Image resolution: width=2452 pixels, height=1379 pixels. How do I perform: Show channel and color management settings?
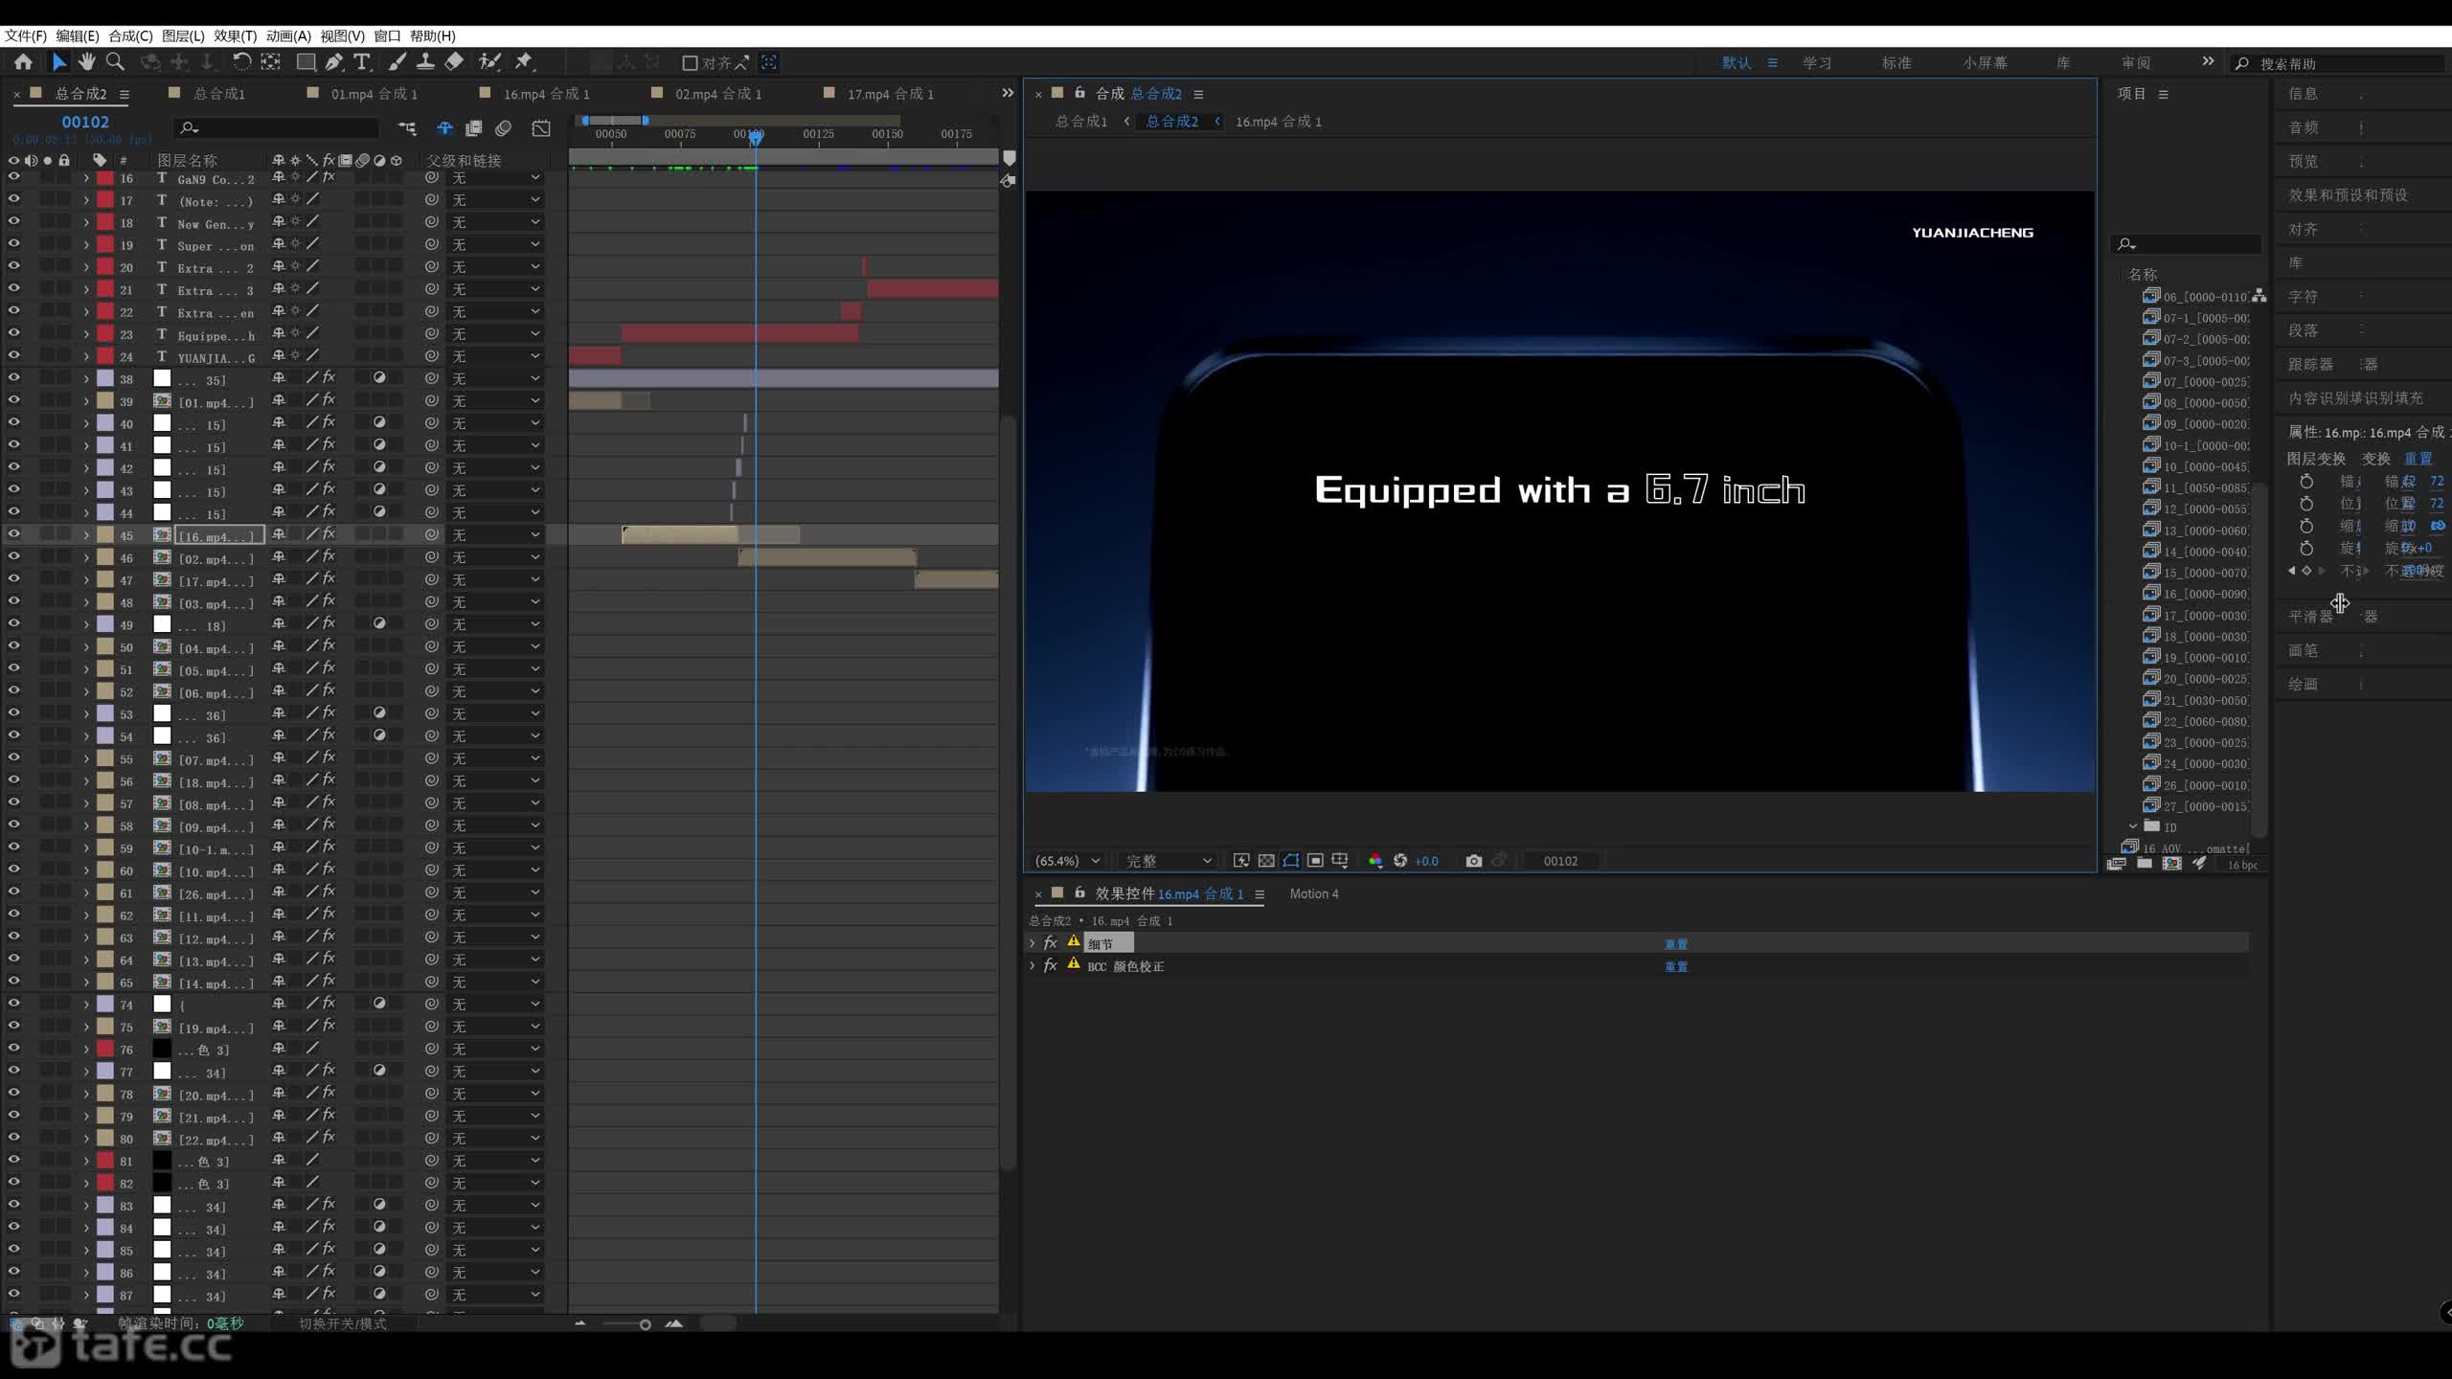[1375, 861]
